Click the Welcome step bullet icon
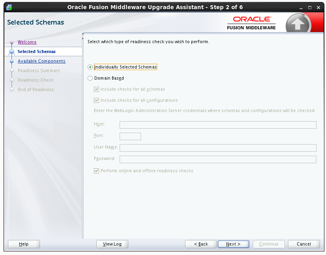 (x=11, y=42)
